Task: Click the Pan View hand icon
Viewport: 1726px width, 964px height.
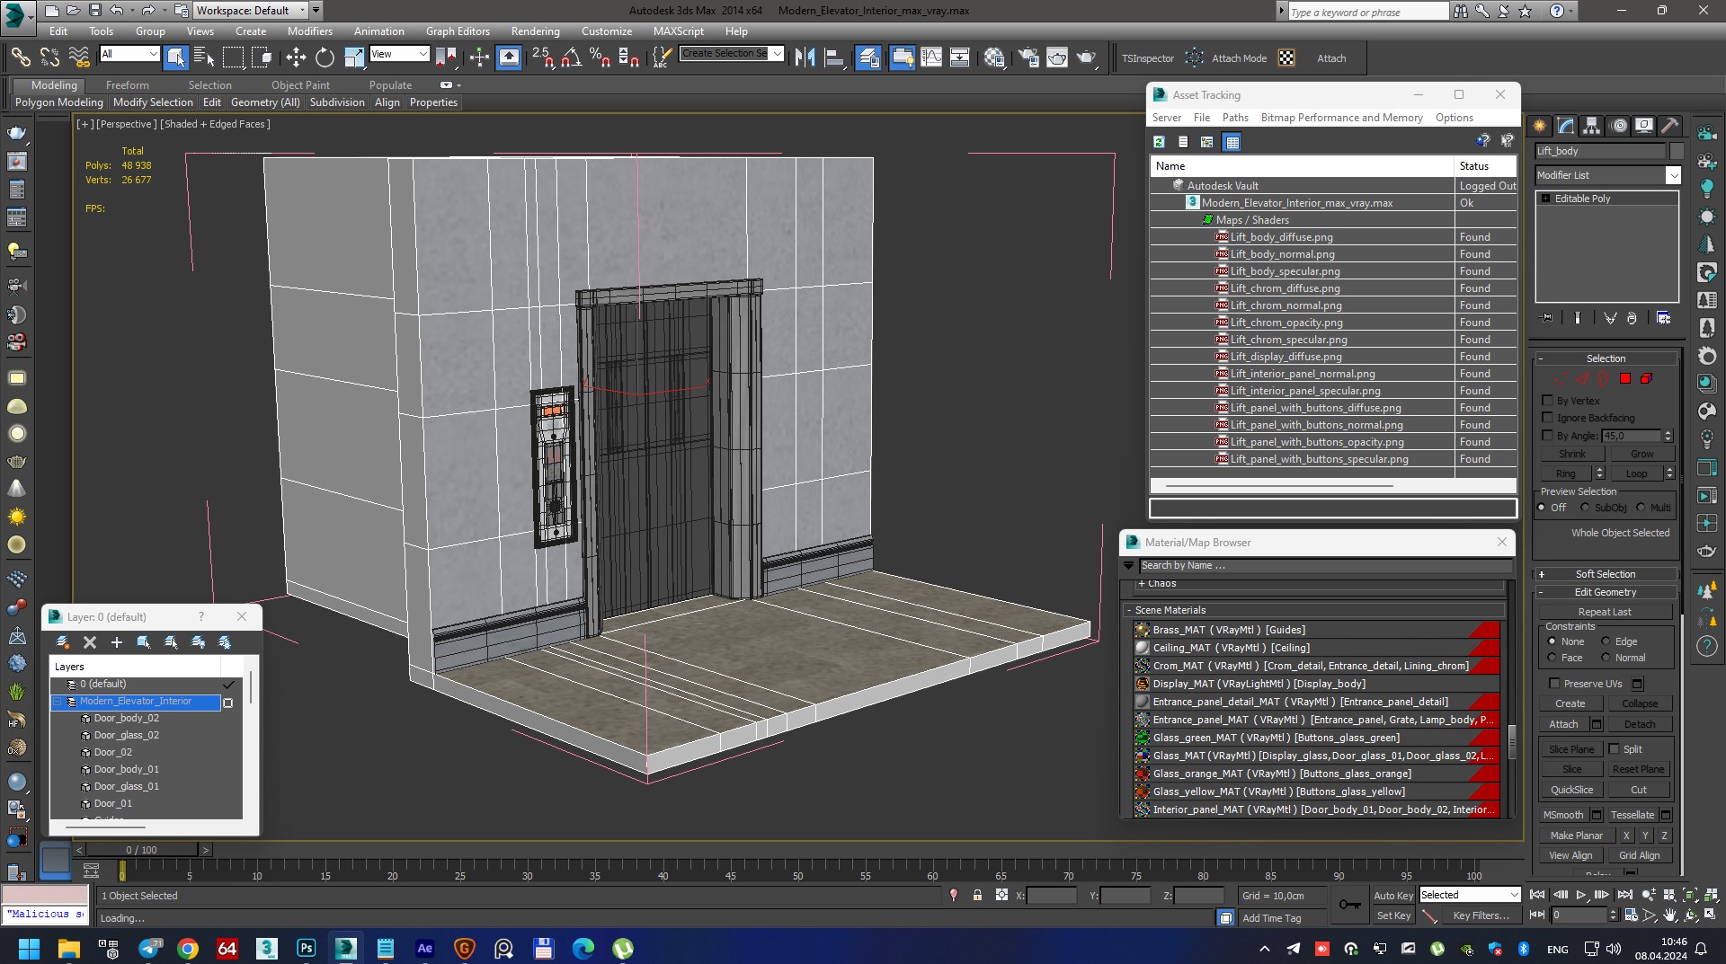Action: [1668, 915]
